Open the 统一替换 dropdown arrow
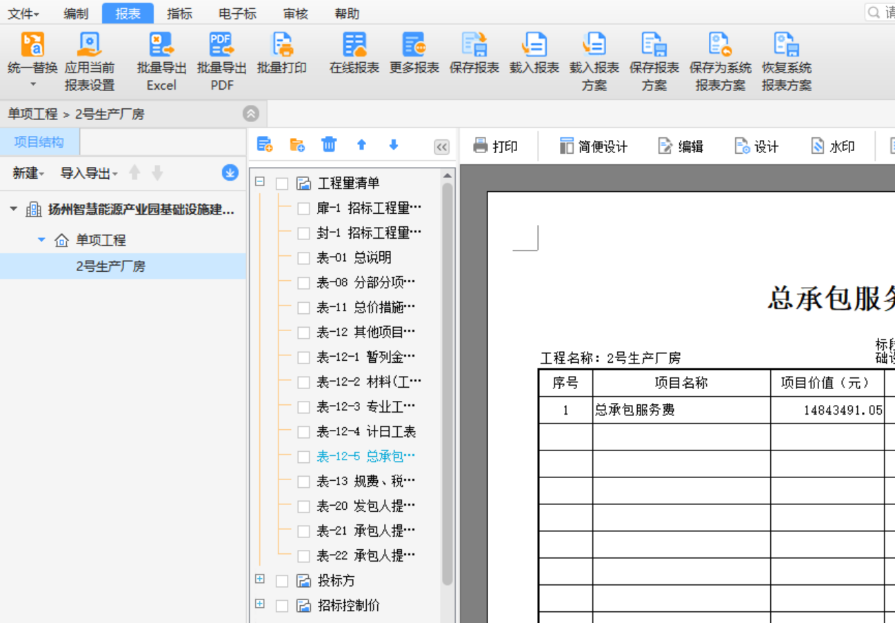Screen dimensions: 895x623 coord(32,84)
